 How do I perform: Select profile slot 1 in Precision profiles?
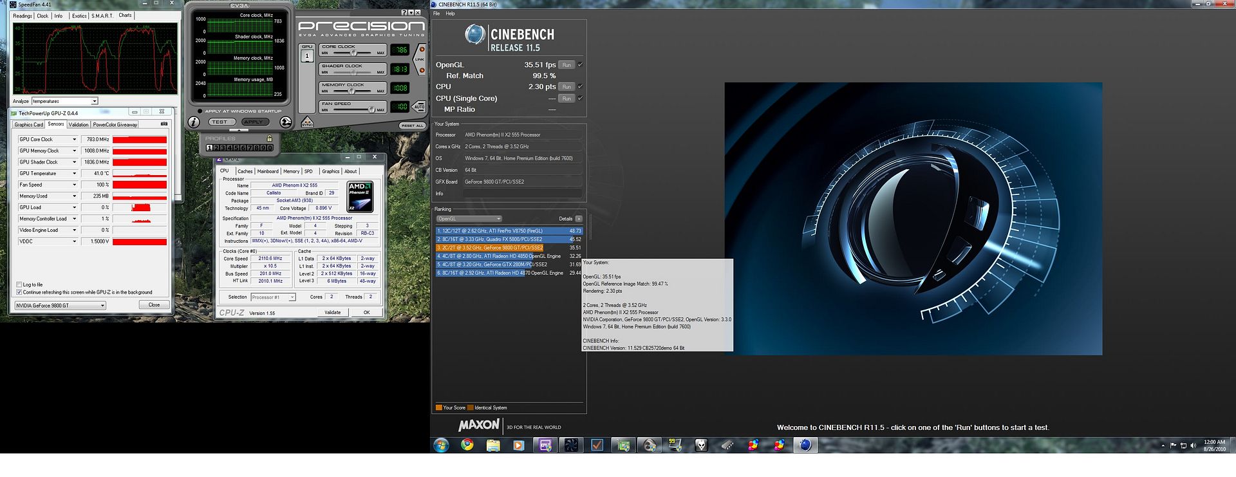(x=209, y=148)
